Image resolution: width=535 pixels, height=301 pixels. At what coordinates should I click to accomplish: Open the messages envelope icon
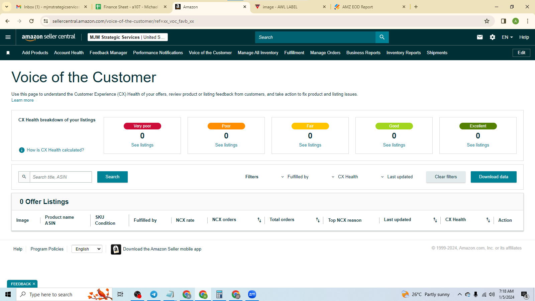point(479,37)
